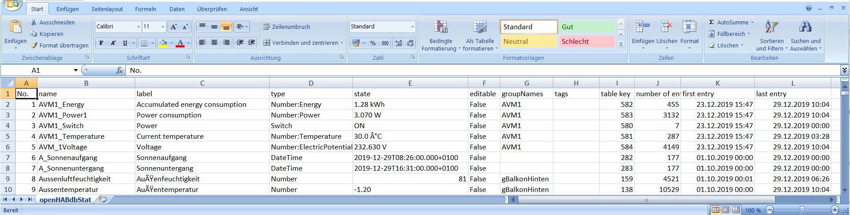The image size is (850, 215).
Task: Open the font size 11 dropdown
Action: (163, 27)
